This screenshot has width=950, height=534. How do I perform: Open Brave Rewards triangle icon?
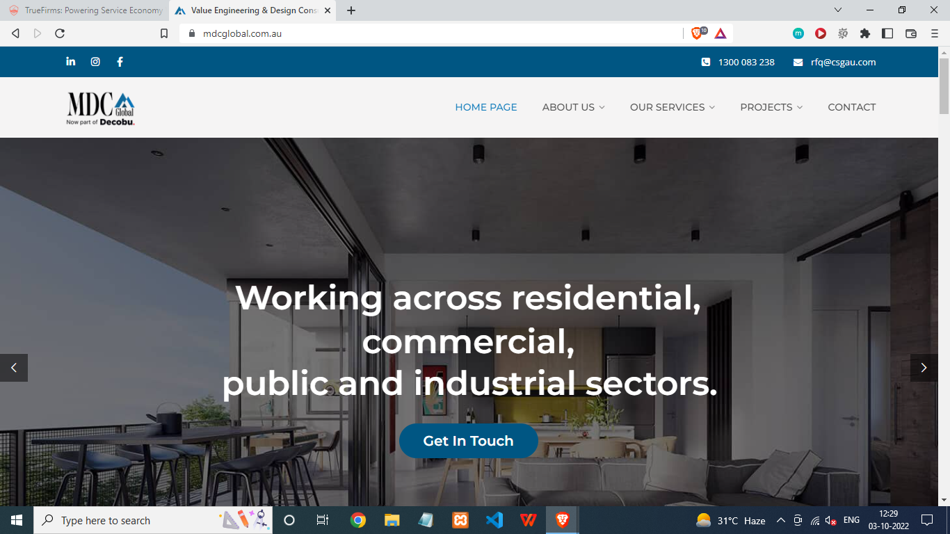tap(720, 33)
